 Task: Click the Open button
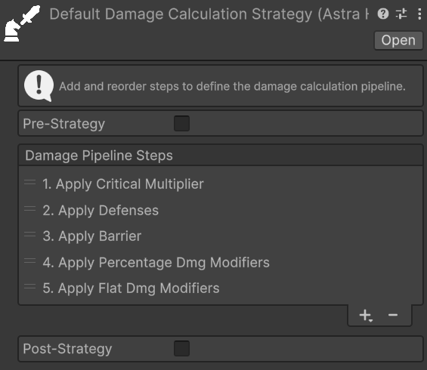pos(398,40)
